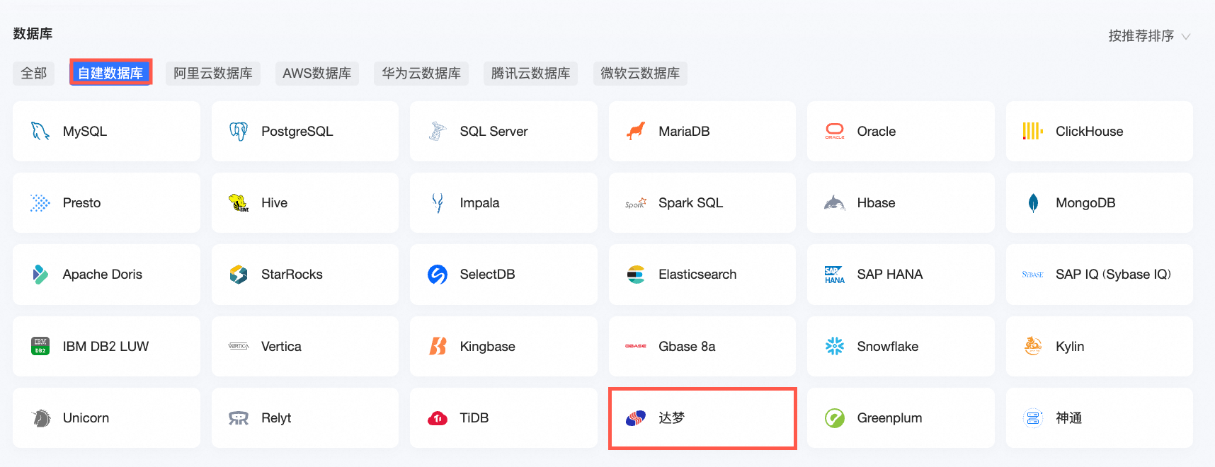Screen dimensions: 1215x467
Task: Select the 自建数据库 tab
Action: (x=110, y=73)
